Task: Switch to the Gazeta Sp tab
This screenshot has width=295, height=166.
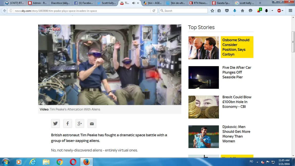Action: [x=221, y=3]
